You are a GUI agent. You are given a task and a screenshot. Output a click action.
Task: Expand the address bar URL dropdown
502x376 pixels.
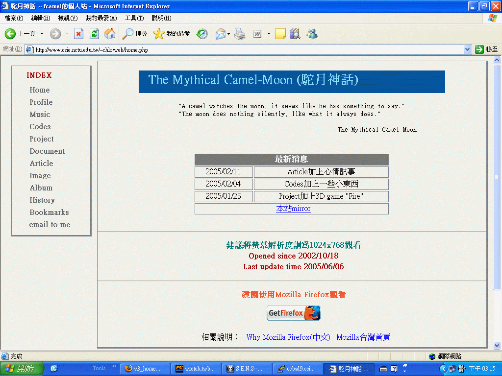[x=467, y=49]
